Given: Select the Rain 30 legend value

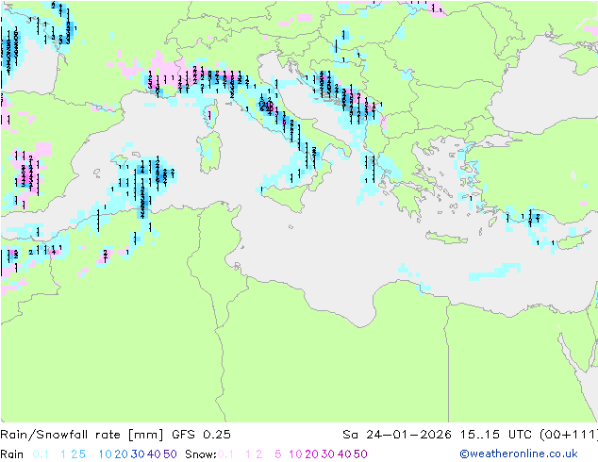Looking at the screenshot, I should click(x=138, y=454).
